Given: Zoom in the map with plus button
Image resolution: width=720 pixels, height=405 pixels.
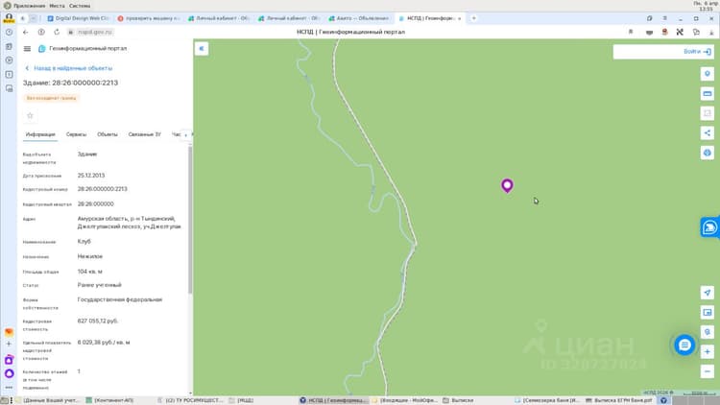Looking at the screenshot, I should coord(708,351).
